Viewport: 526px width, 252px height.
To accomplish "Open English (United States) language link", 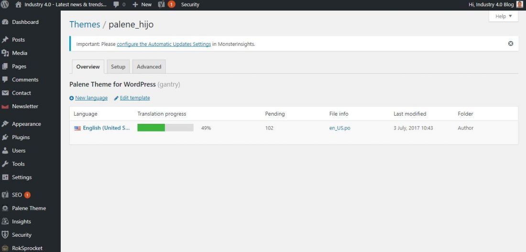I will [106, 128].
